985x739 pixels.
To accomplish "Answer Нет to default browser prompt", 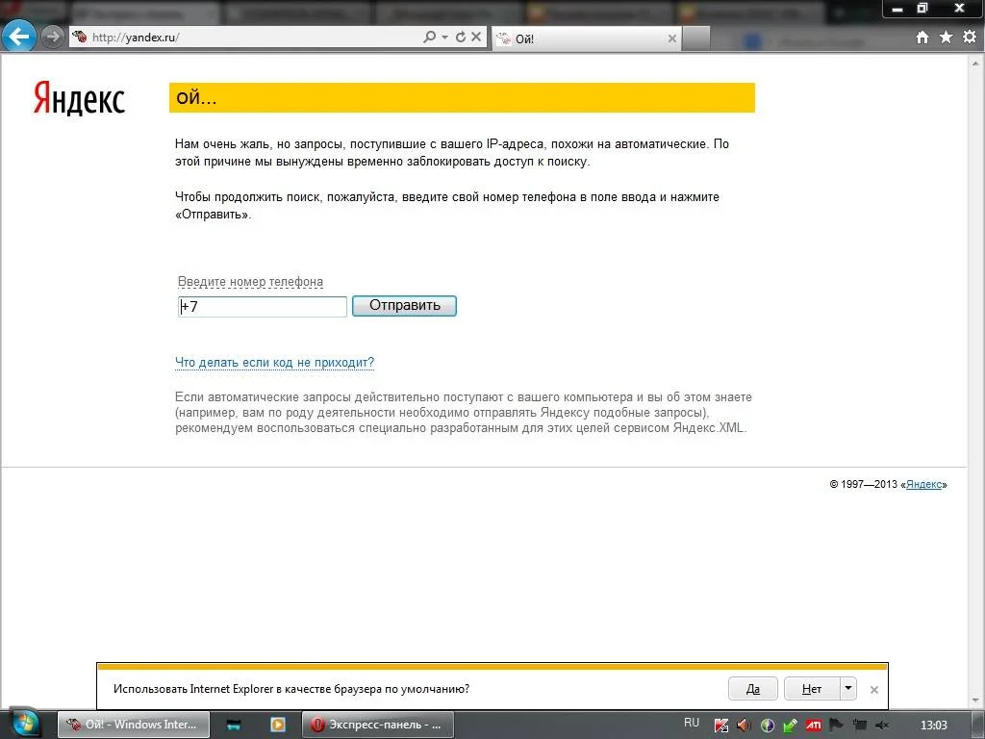I will pyautogui.click(x=812, y=689).
